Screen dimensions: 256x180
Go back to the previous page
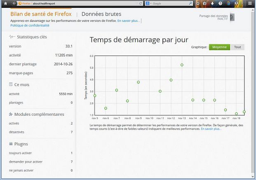click(14, 3)
